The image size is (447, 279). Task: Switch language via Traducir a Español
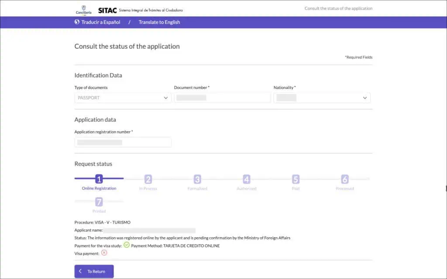point(100,22)
